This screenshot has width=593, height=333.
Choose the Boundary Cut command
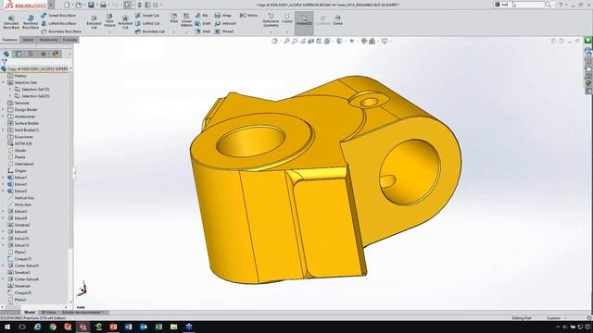point(150,31)
